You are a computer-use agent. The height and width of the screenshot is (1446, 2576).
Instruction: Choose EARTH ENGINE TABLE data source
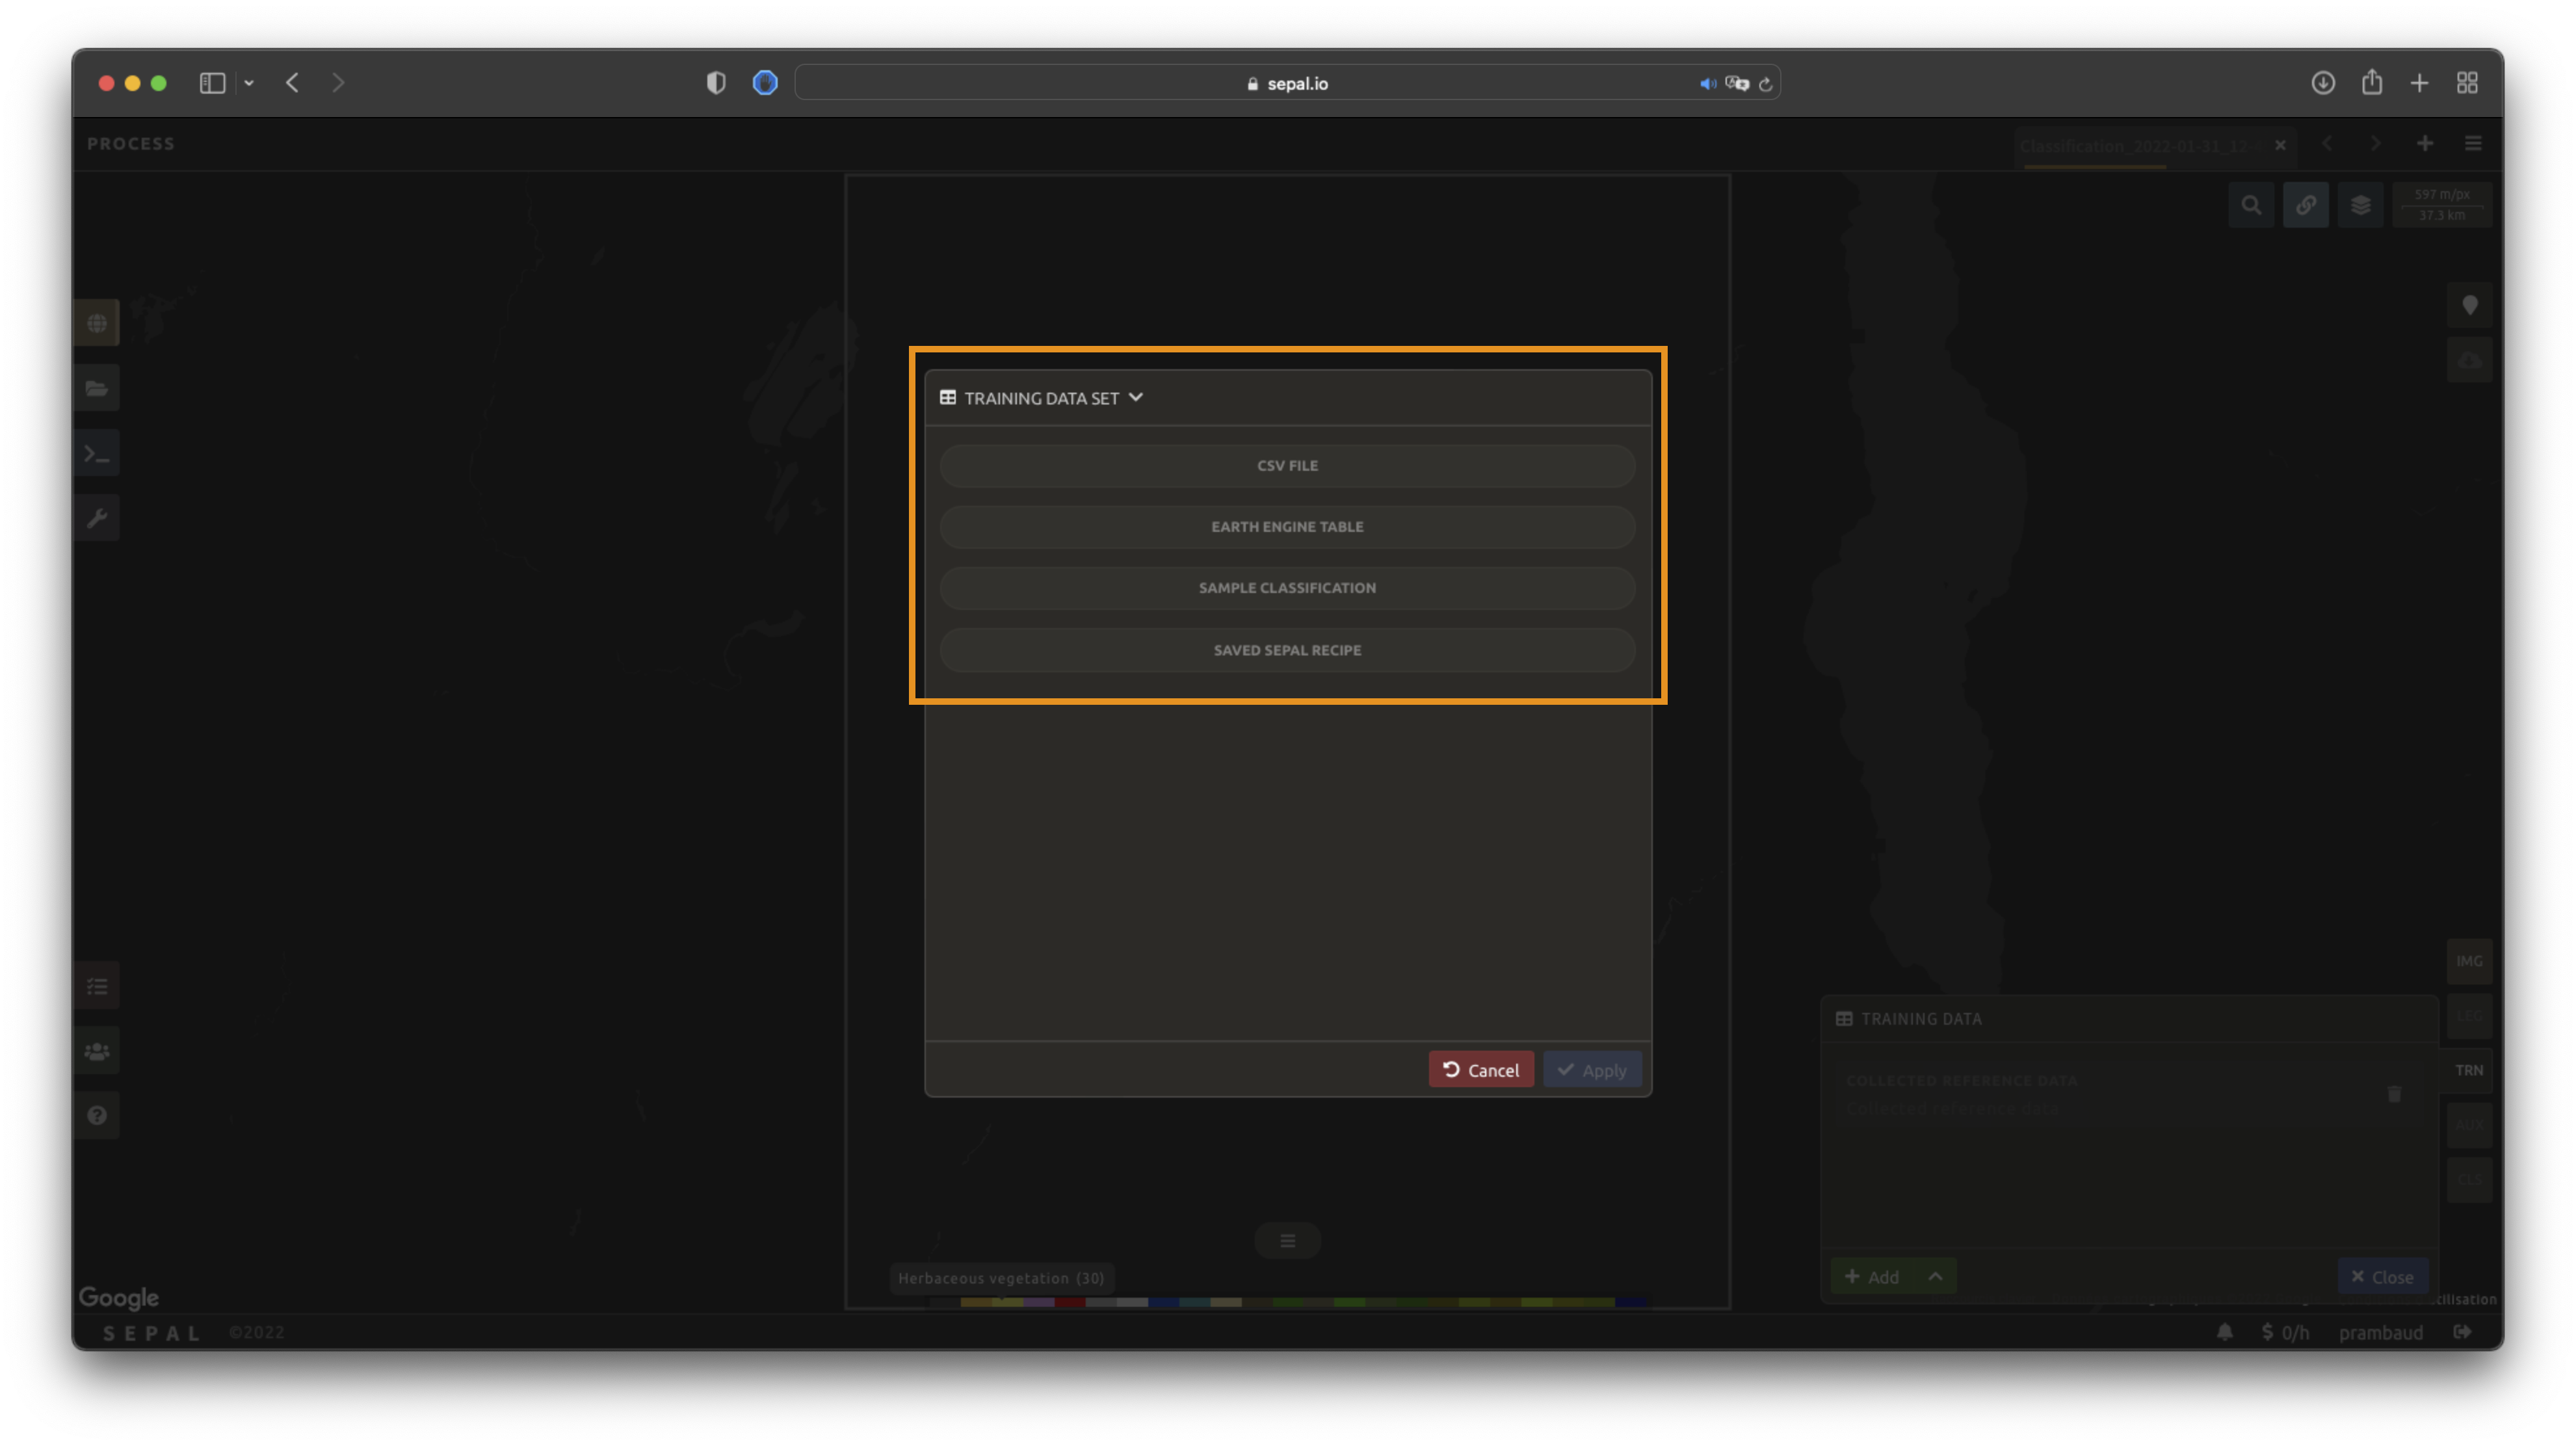(x=1287, y=527)
